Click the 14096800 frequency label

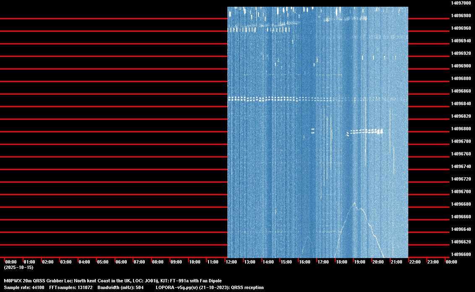click(461, 129)
